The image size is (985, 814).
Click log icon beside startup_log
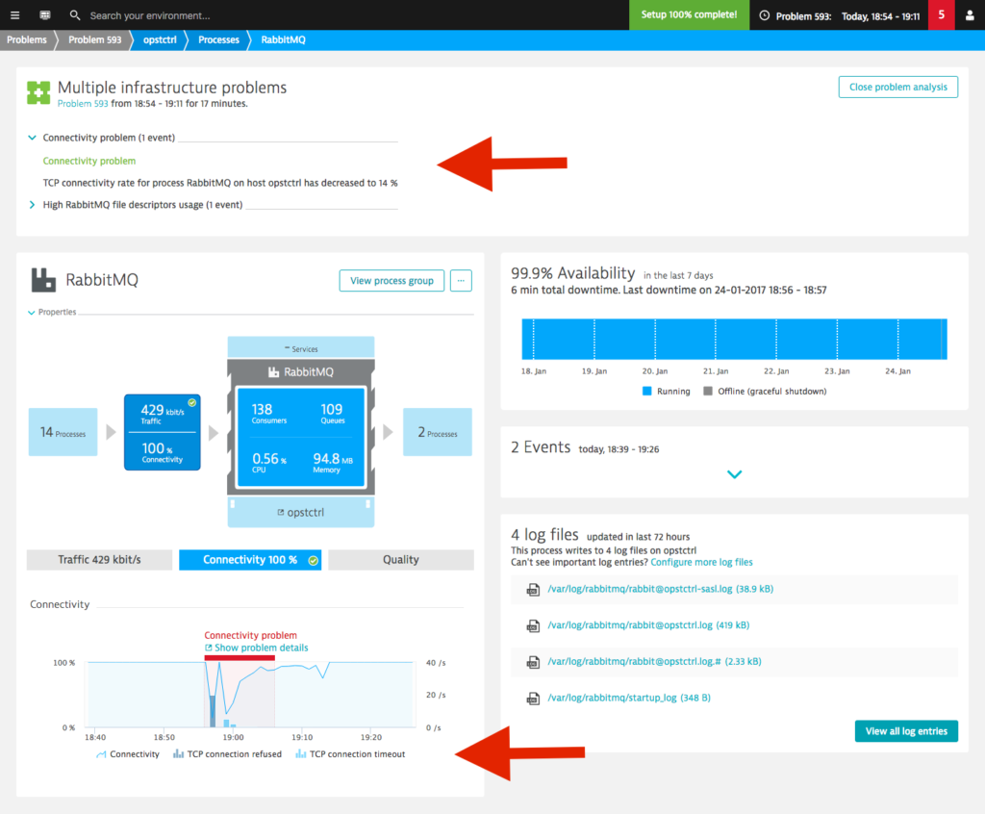pyautogui.click(x=533, y=699)
